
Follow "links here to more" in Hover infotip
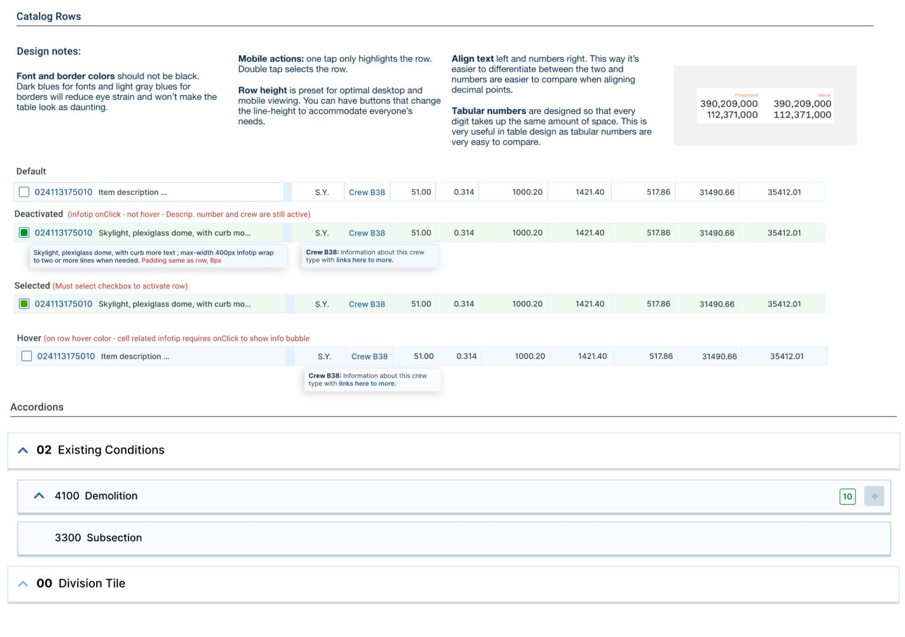click(367, 384)
